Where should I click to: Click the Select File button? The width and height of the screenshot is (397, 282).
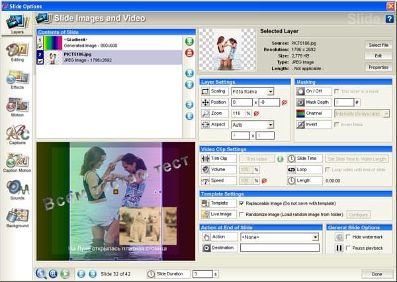pos(378,45)
